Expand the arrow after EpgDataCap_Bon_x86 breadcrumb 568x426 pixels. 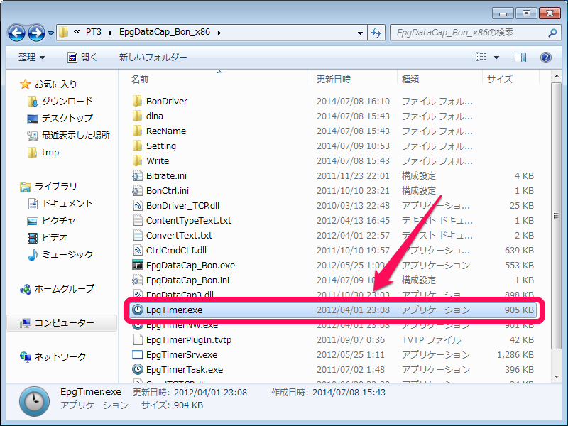click(x=219, y=33)
